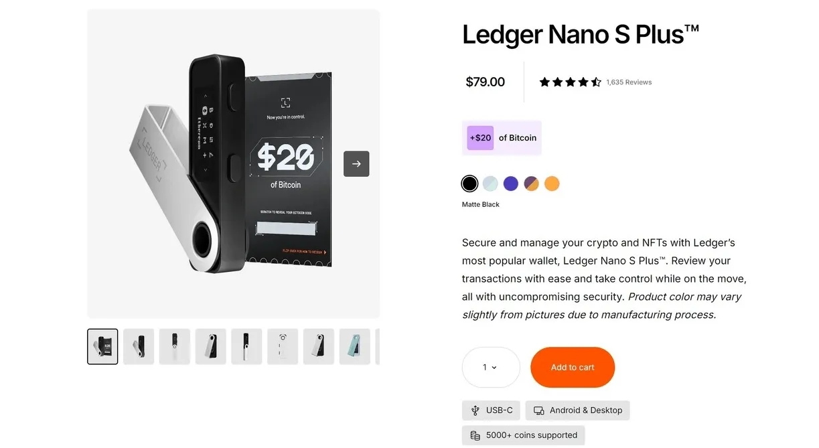Select the first product thumbnail
This screenshot has width=819, height=448.
tap(102, 346)
